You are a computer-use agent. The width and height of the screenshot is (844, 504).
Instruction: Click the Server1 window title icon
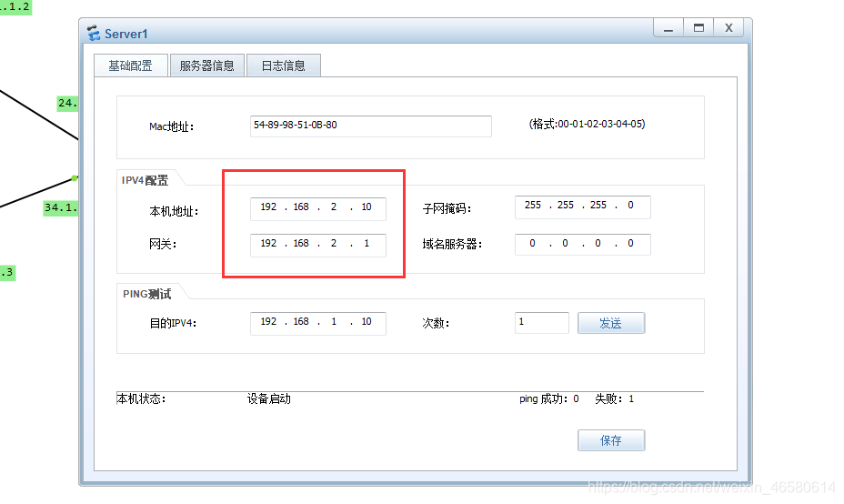click(94, 34)
